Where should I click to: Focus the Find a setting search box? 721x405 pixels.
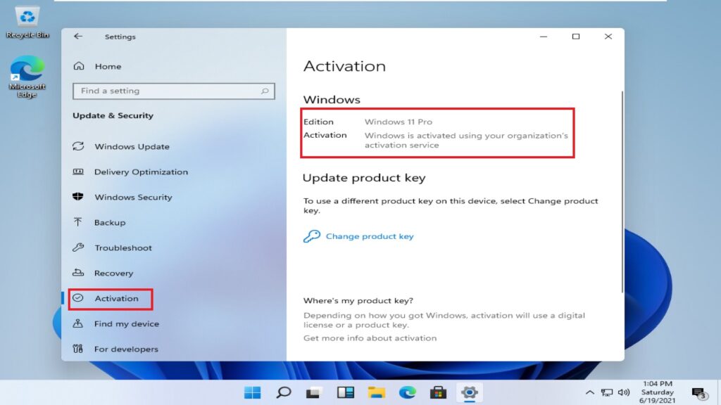point(173,91)
